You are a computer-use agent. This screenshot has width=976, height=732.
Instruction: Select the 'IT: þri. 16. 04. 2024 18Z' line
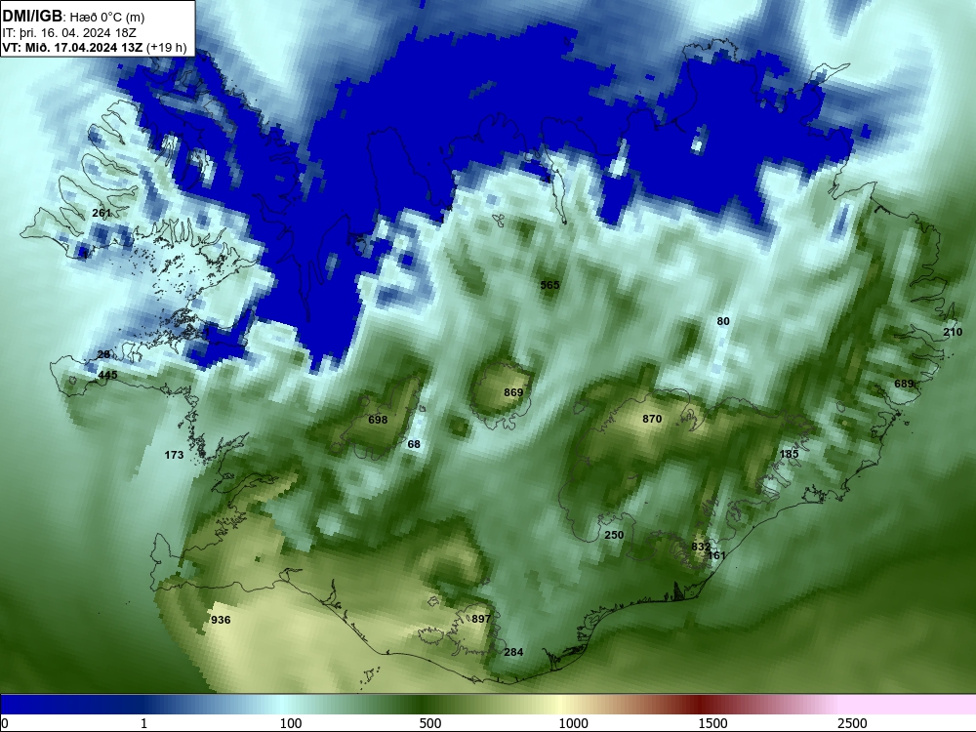(x=69, y=33)
